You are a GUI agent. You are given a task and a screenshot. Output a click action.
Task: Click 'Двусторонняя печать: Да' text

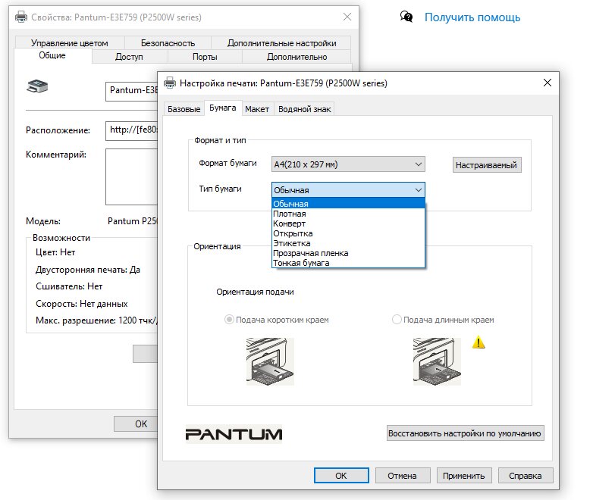point(88,270)
